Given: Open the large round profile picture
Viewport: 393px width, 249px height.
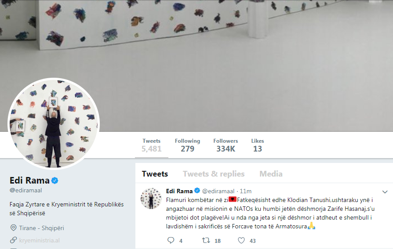Looking at the screenshot, I should (x=54, y=124).
